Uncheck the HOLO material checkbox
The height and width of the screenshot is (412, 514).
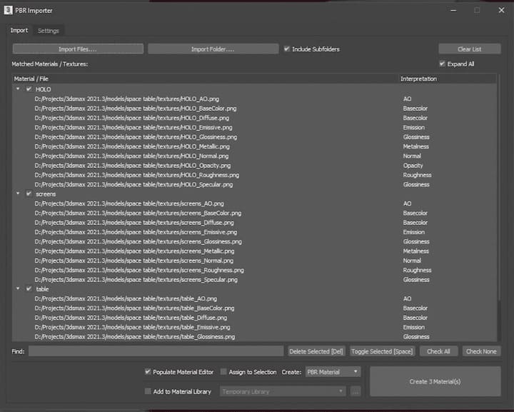point(29,89)
